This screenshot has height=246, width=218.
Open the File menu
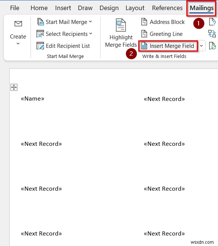click(x=15, y=8)
